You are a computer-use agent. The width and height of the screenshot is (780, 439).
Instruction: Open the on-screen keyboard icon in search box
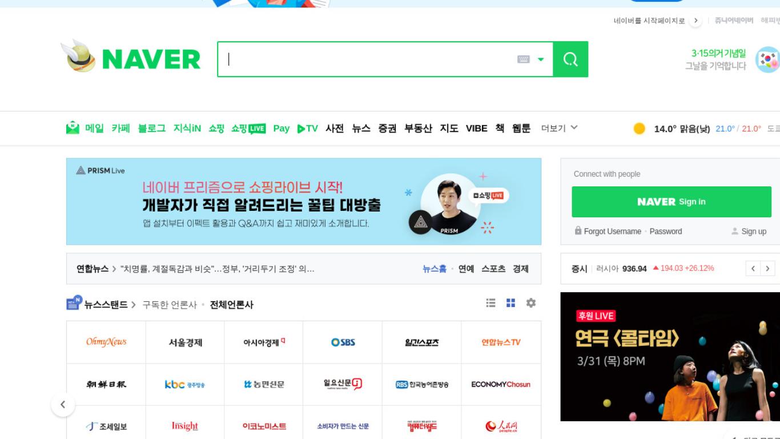523,59
